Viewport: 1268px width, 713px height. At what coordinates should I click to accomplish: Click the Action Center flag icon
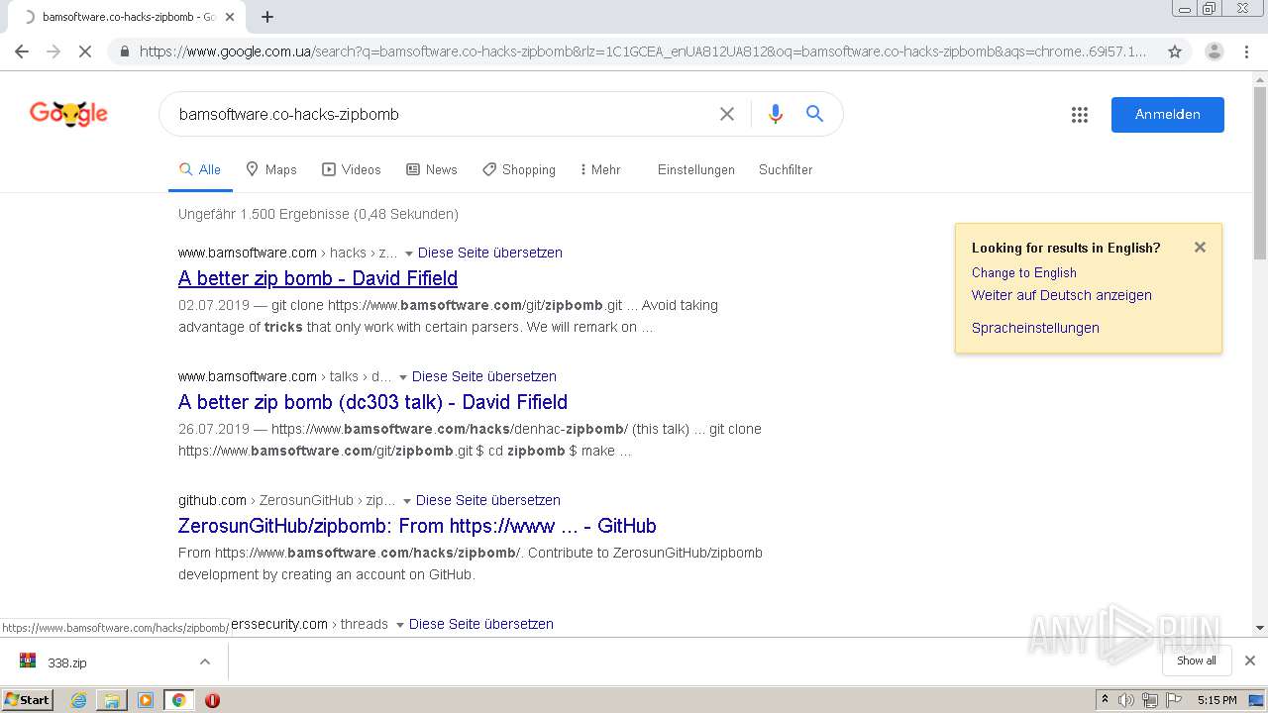coord(1172,700)
